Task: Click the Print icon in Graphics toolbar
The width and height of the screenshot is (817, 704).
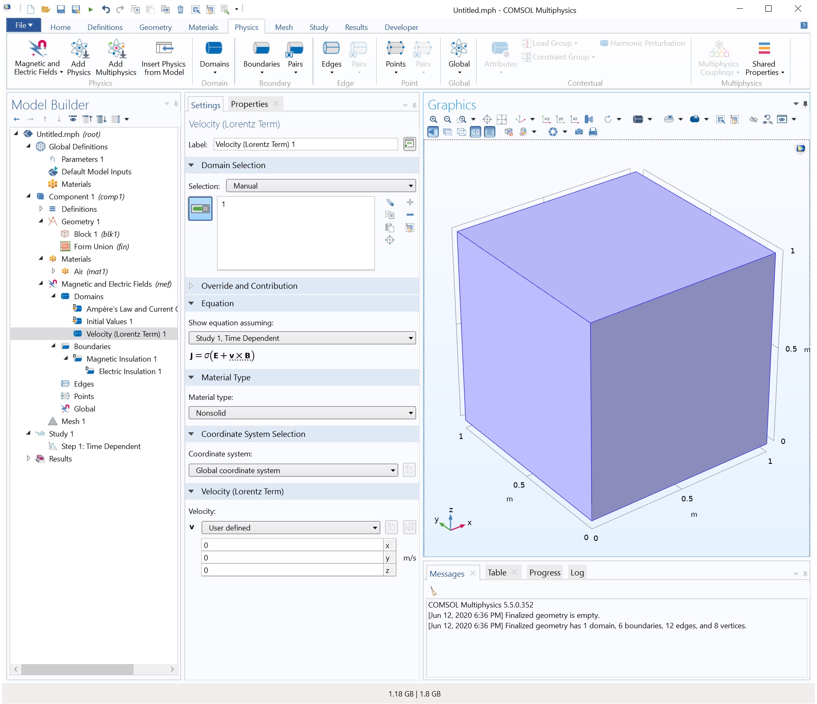Action: click(x=593, y=132)
